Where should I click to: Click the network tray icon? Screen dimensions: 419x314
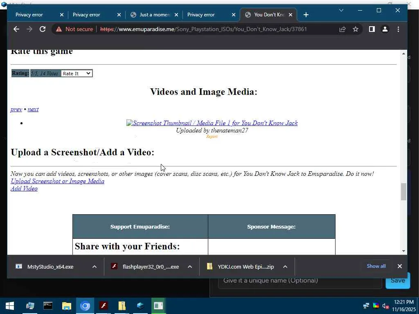click(x=366, y=306)
